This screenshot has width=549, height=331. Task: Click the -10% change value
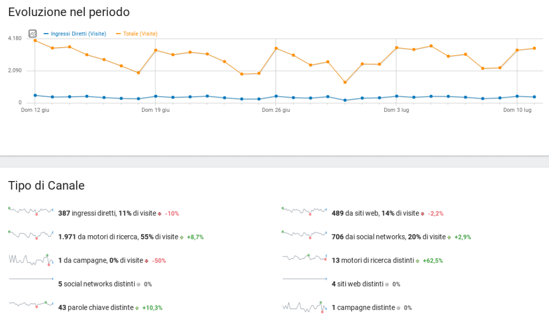tap(172, 214)
